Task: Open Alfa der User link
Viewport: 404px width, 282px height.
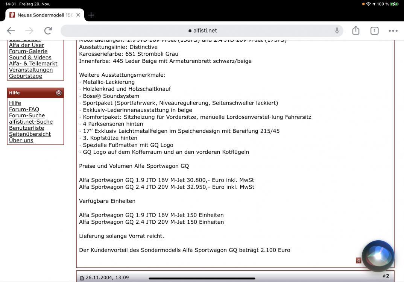Action: pyautogui.click(x=27, y=45)
